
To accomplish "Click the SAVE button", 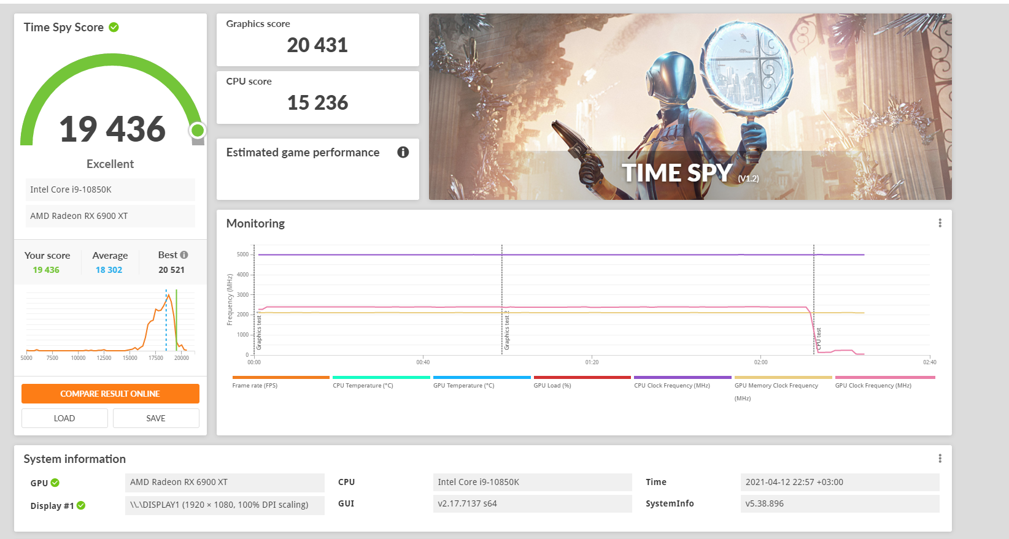I will (156, 418).
